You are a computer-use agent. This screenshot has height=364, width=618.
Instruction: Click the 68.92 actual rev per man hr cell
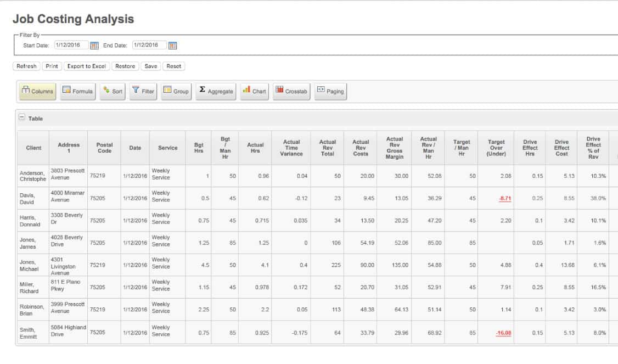click(x=429, y=333)
